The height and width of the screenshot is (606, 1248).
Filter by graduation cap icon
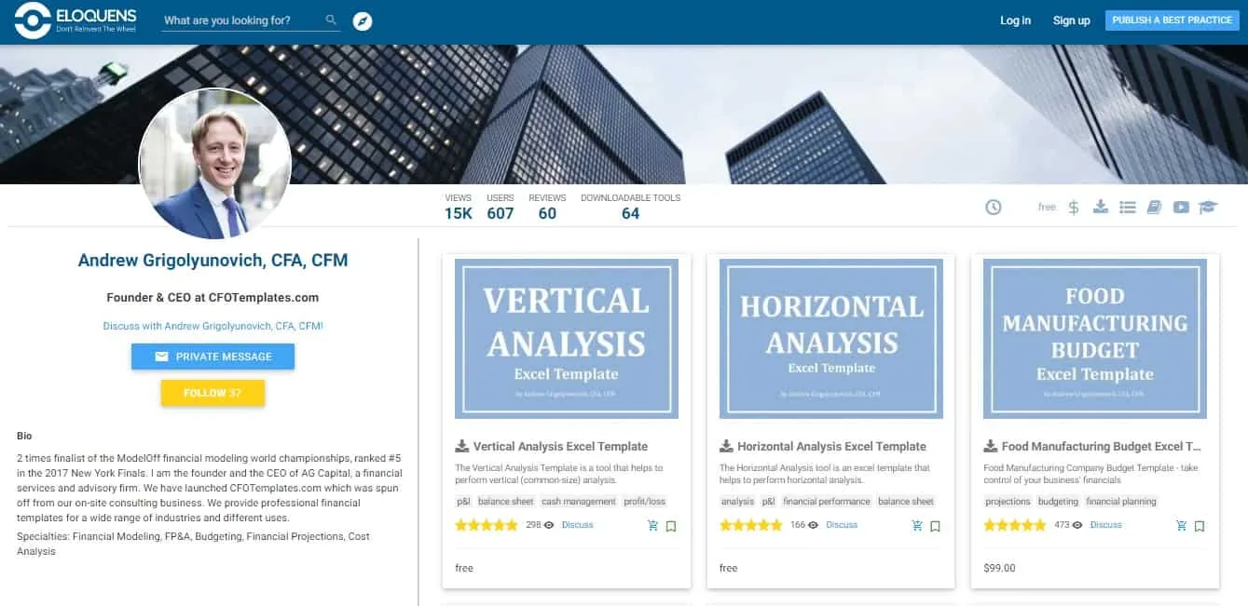pyautogui.click(x=1208, y=207)
